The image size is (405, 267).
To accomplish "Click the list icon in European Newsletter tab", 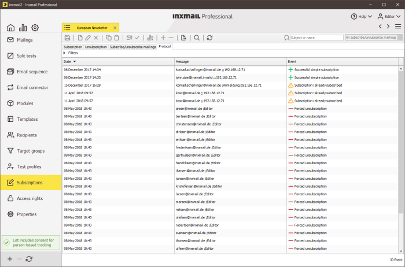I will [67, 27].
